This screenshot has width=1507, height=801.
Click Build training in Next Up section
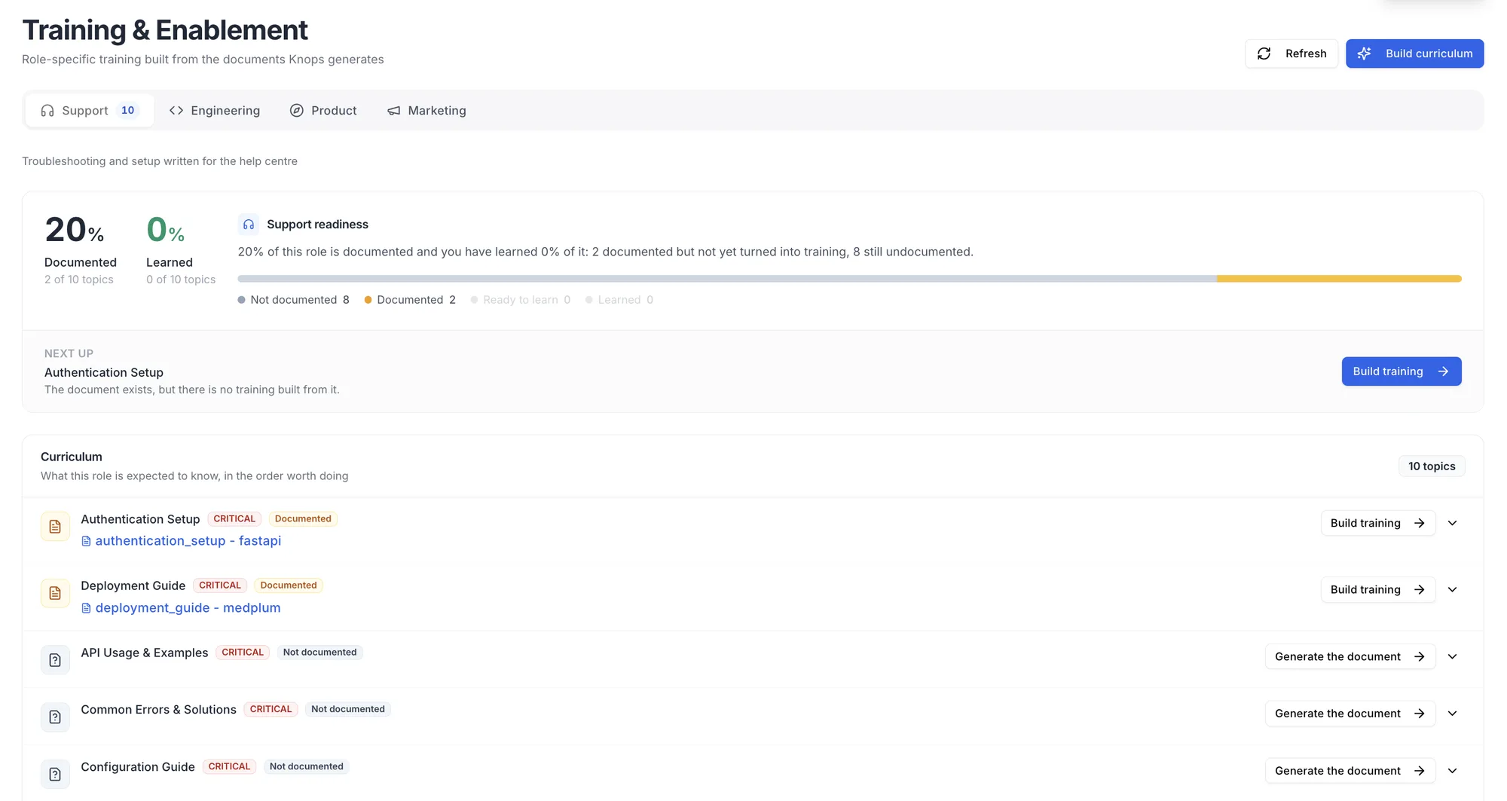click(1401, 371)
